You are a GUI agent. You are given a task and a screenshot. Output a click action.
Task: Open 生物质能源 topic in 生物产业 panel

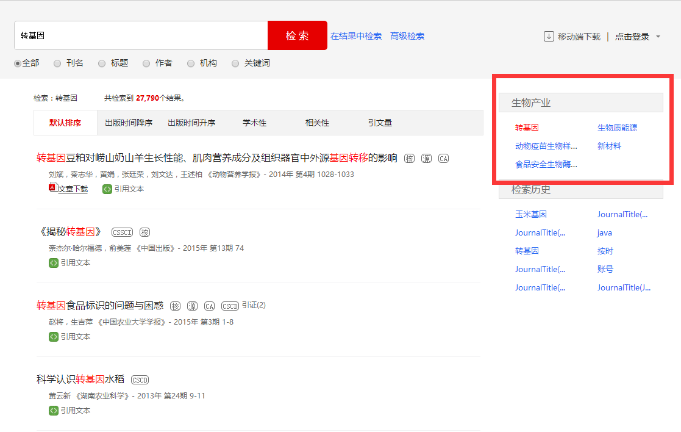coord(617,128)
